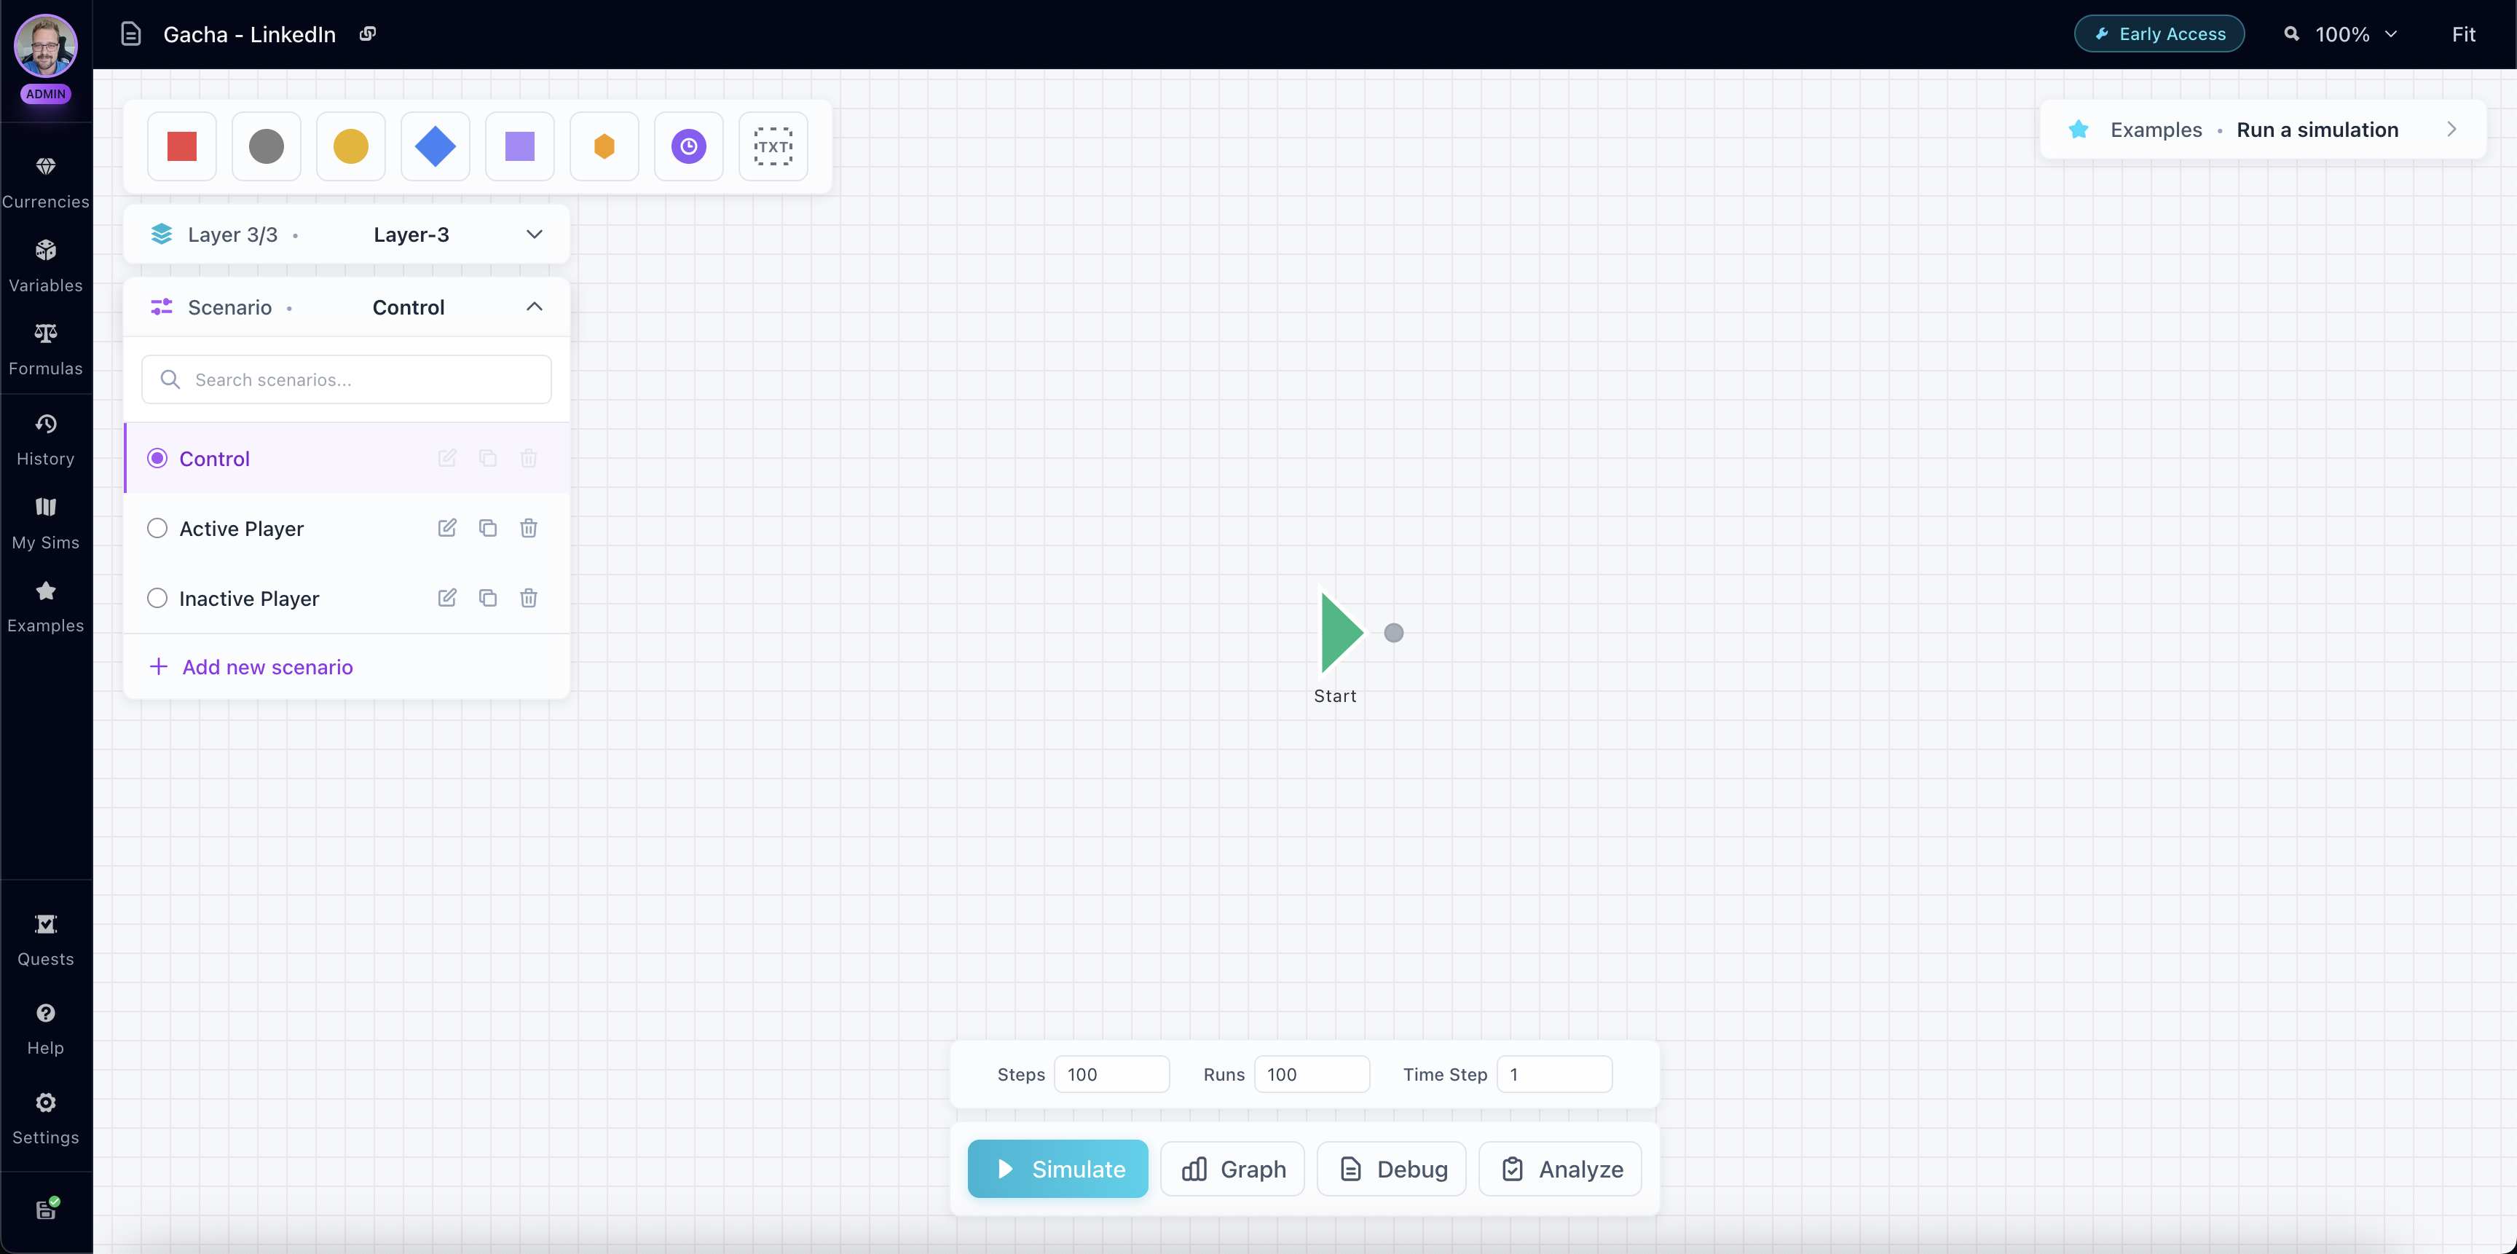Screen dimensions: 2517x1254
Task: Select the red square node tool
Action: pos(182,146)
